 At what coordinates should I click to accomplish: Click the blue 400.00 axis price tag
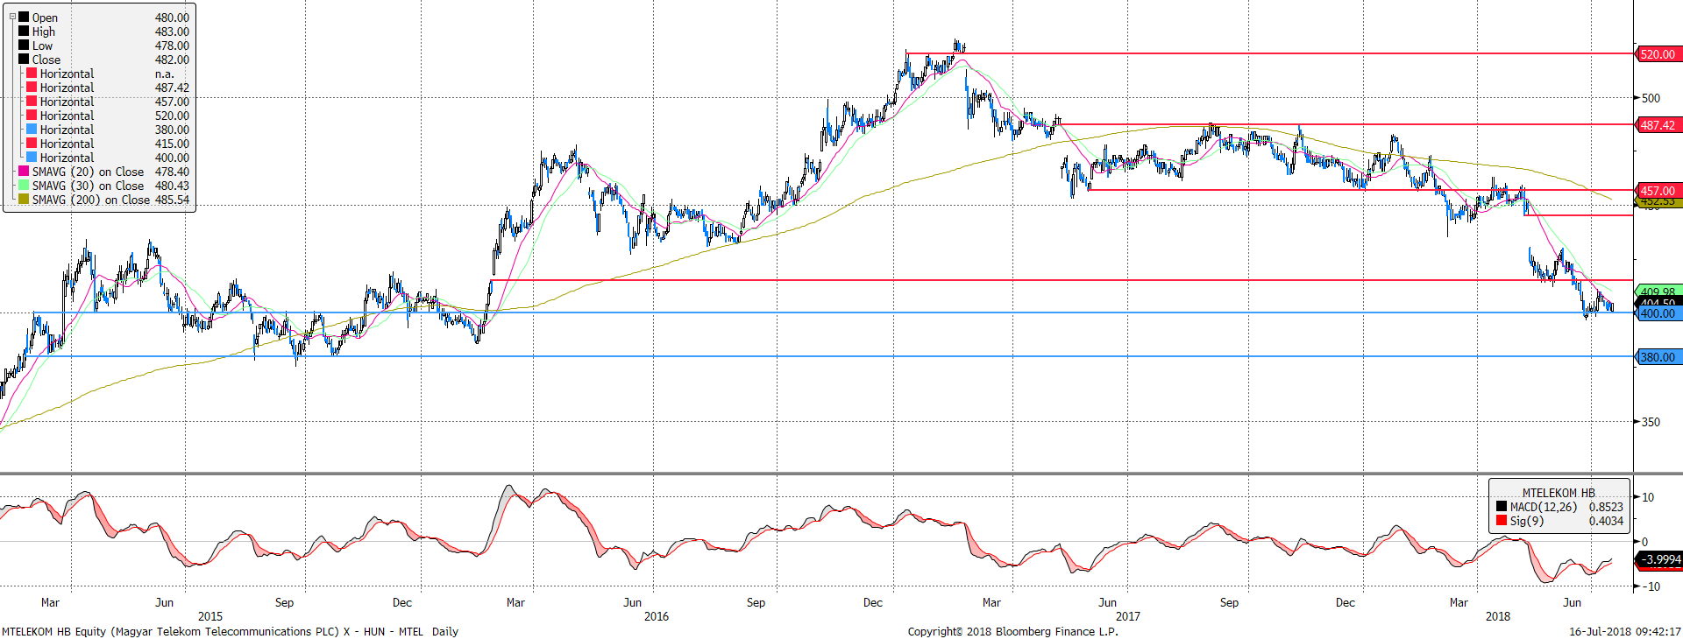[1658, 313]
